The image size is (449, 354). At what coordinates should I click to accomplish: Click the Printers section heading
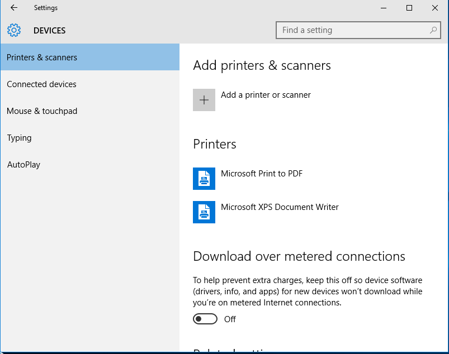(215, 144)
